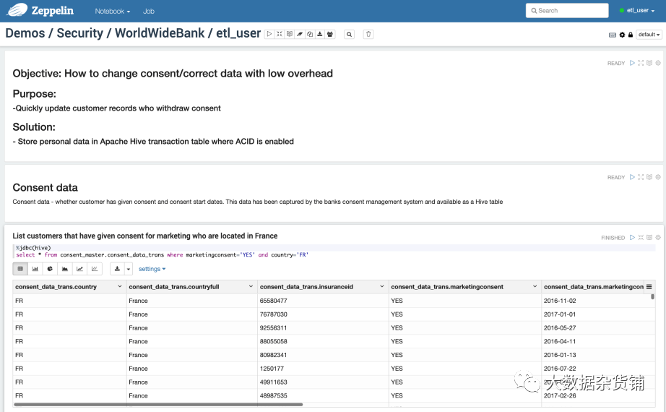Click the Search notes field
The width and height of the screenshot is (666, 412).
click(567, 11)
